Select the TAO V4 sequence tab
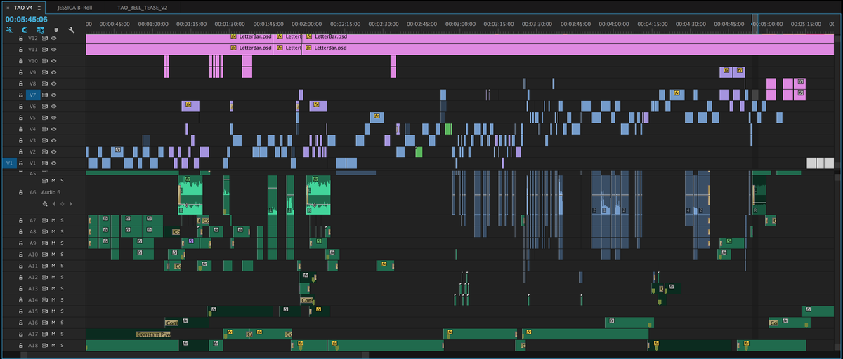This screenshot has height=359, width=843. pos(22,7)
